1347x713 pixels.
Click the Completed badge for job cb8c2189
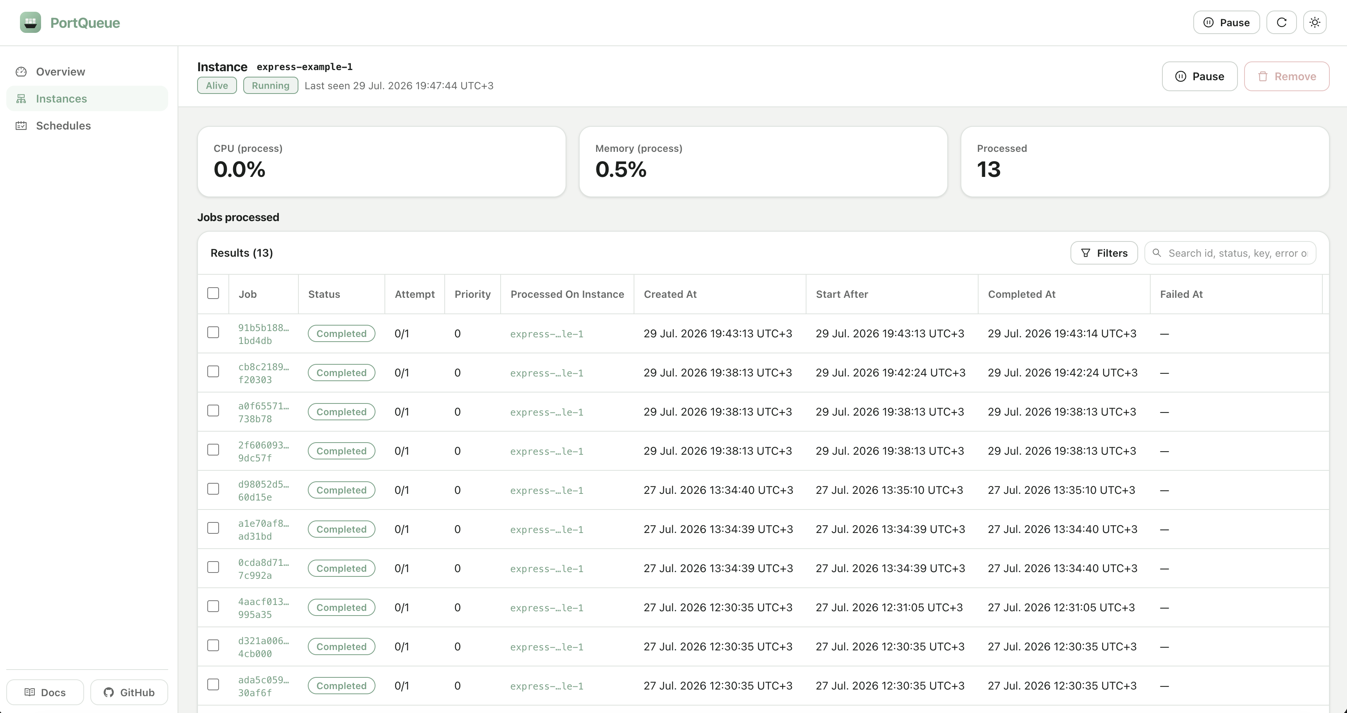coord(341,373)
